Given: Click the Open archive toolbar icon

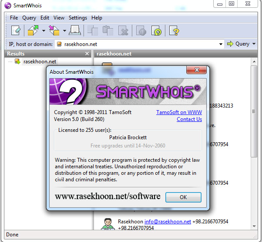Looking at the screenshot, I should click(x=33, y=30).
